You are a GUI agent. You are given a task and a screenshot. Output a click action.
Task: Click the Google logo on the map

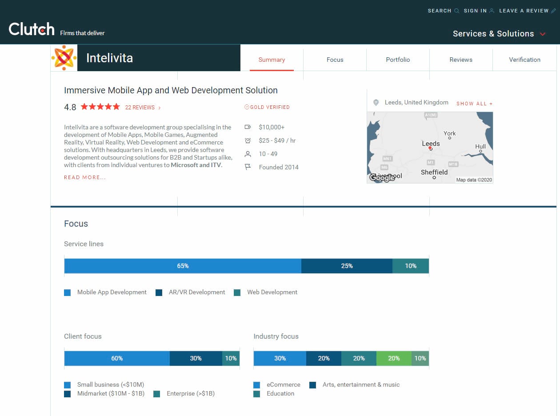382,177
